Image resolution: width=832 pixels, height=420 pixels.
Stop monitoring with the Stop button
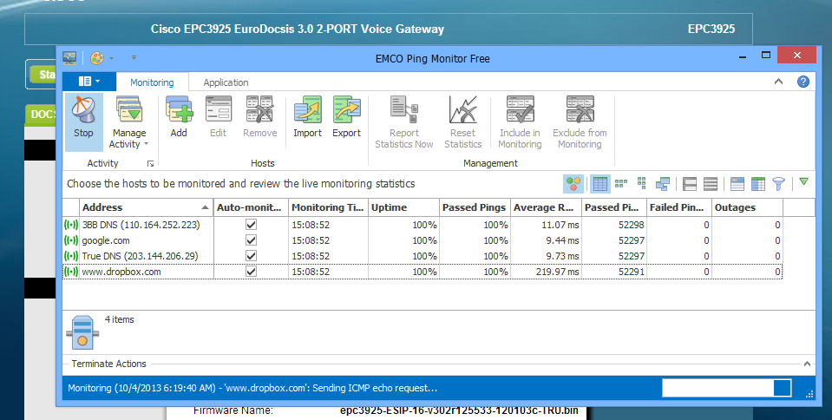[x=83, y=121]
